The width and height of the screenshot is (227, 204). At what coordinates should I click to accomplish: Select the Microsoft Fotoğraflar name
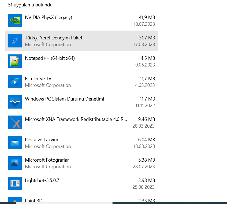coord(47,160)
